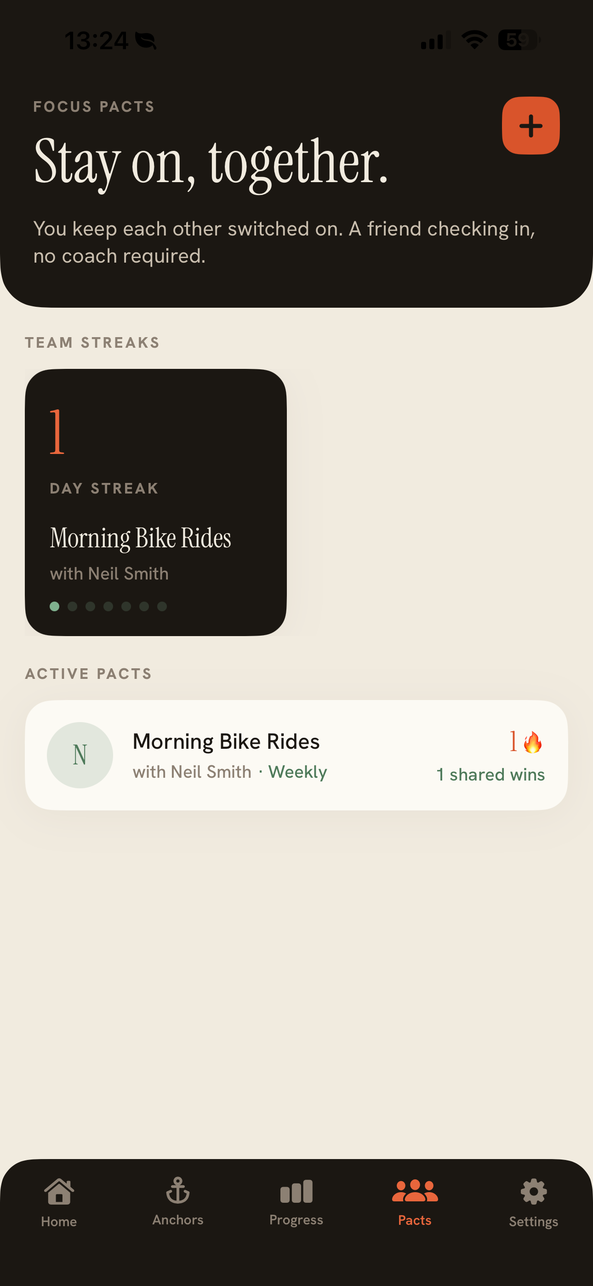Open the Progress bar-chart icon
593x1286 pixels.
point(296,1191)
